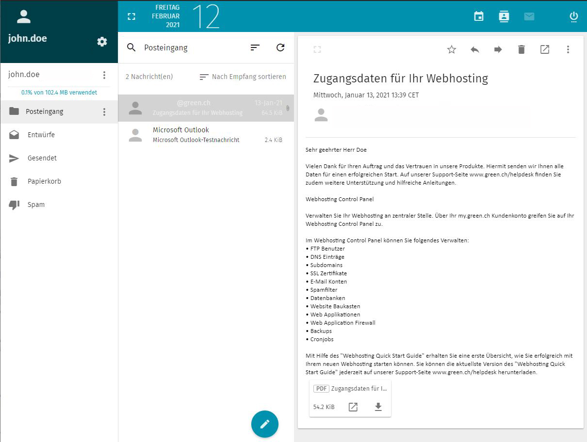Change sorting via Nach Empfang sortieren

[x=242, y=77]
